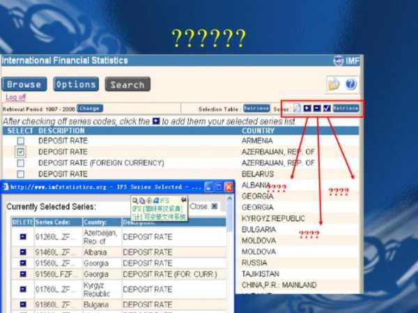The image size is (418, 313).
Task: Click the series checkmark icon
Action: point(327,109)
